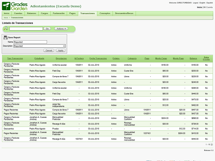
Task: Go to the Descuentos/Becas tab
Action: (x=124, y=13)
